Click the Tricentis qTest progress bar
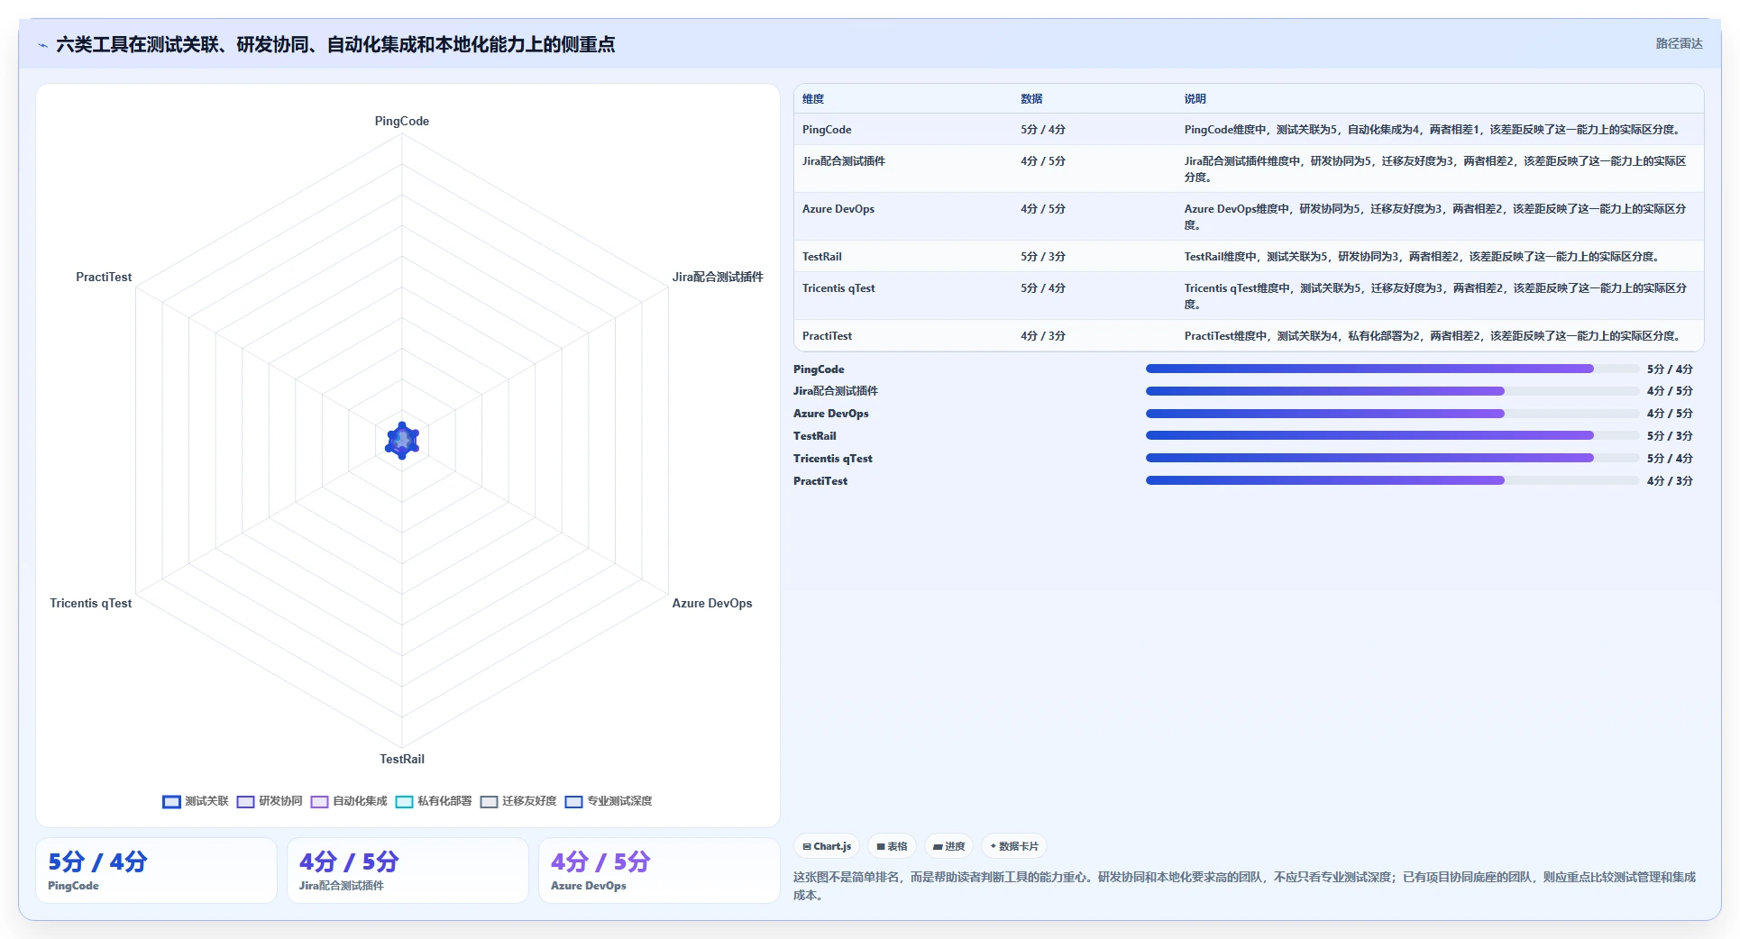Screen dimensions: 1740x939 click(x=1392, y=458)
